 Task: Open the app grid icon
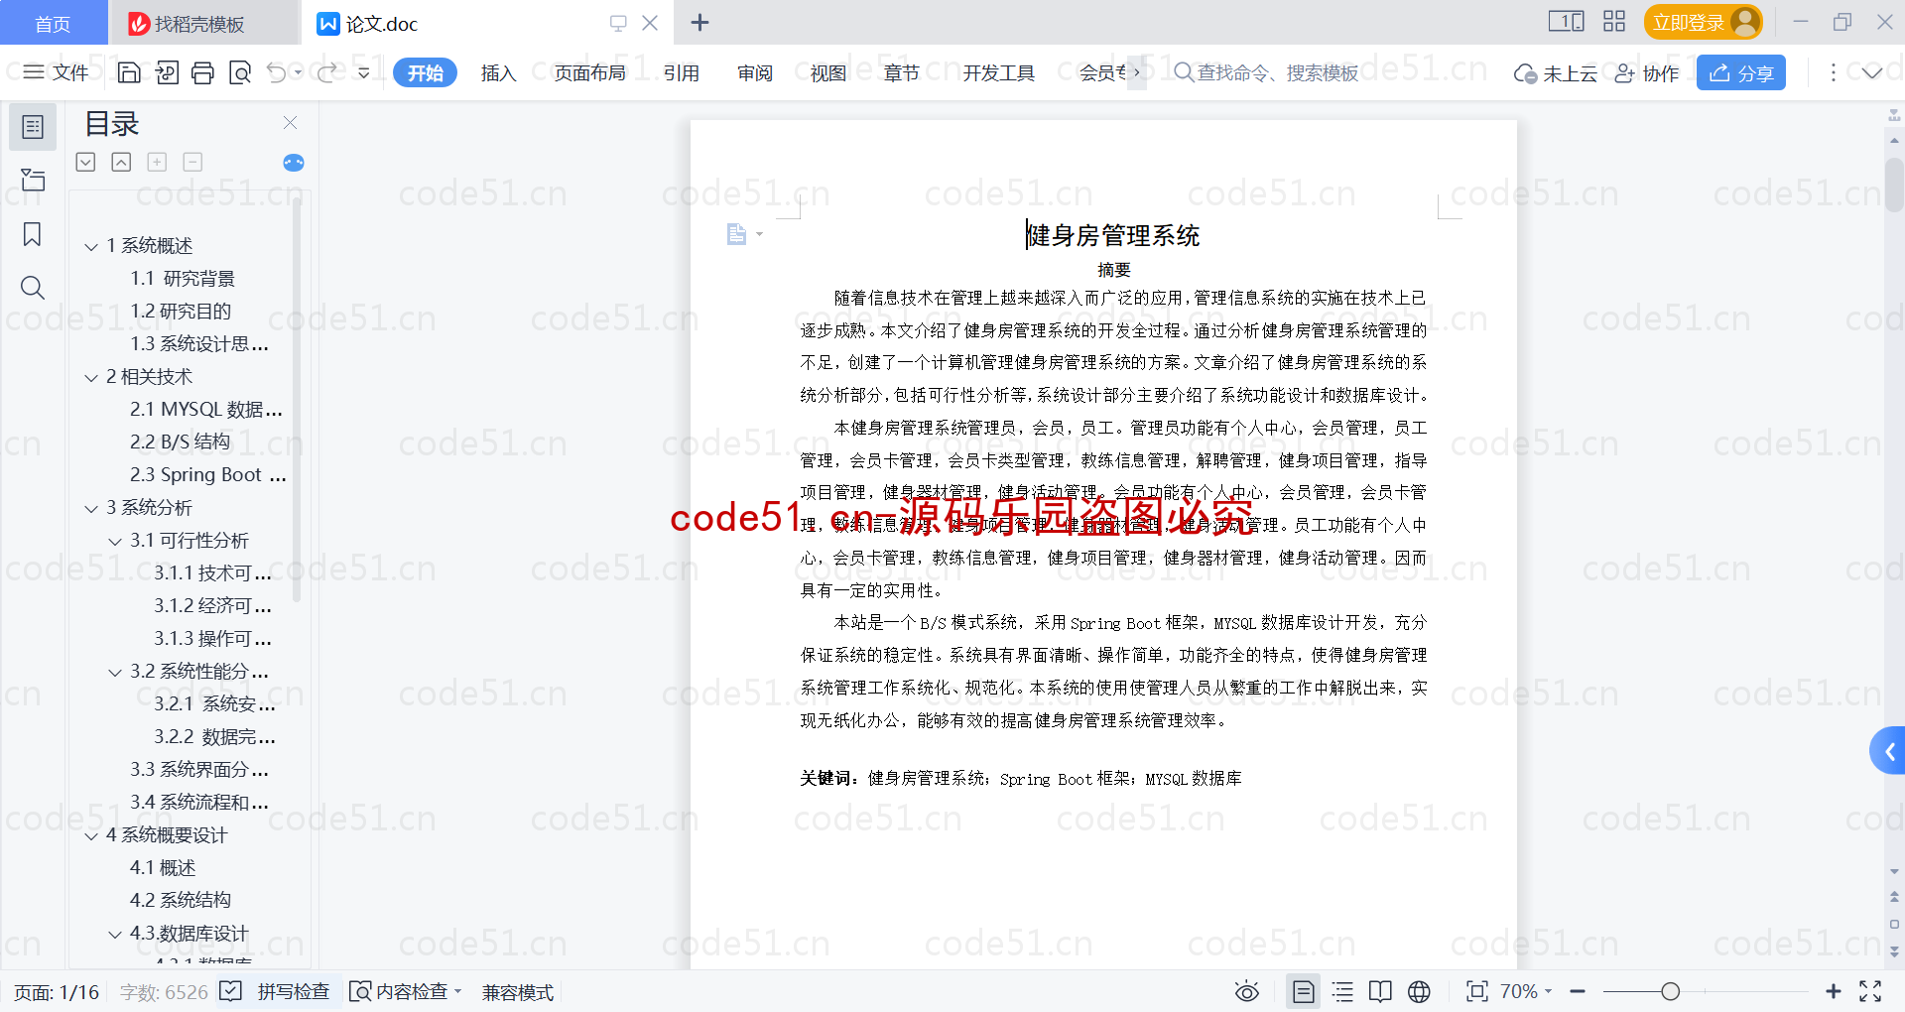(1614, 22)
